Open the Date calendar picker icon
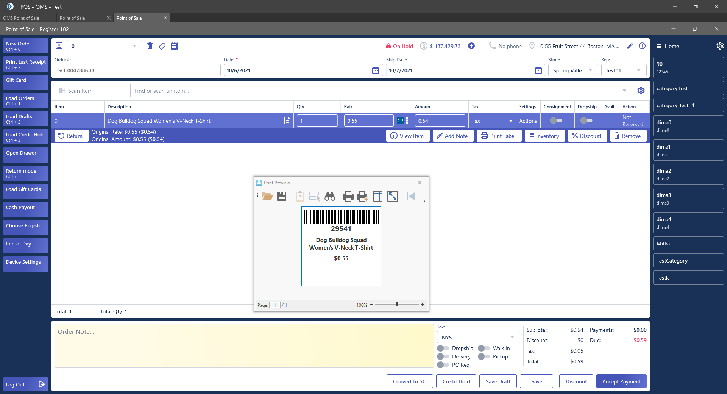The height and width of the screenshot is (394, 727). (375, 70)
